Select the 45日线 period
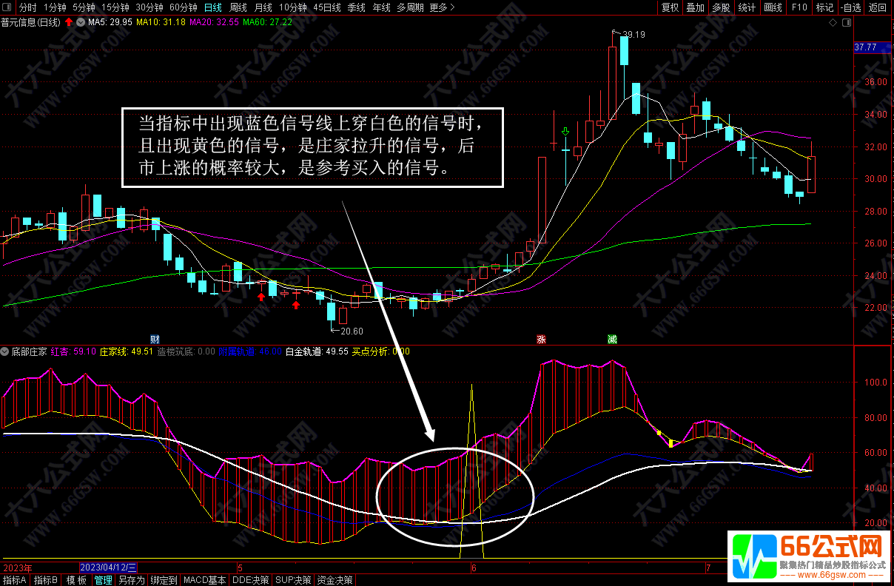 (327, 7)
